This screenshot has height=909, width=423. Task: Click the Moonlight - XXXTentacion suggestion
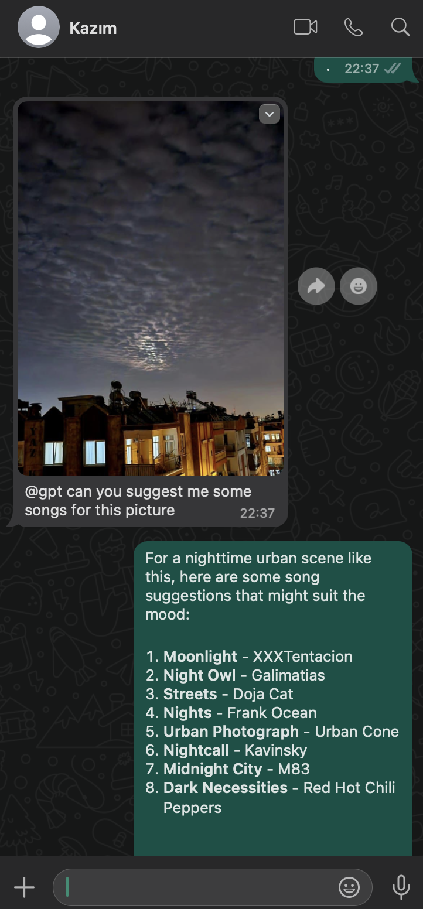coord(258,656)
